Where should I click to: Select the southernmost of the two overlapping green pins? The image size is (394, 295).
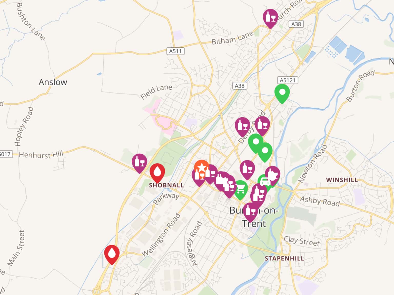pos(265,151)
